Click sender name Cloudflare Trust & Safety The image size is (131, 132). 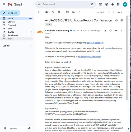[57, 31]
